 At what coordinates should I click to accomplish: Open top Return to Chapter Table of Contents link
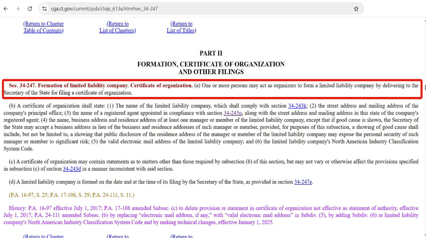[43, 27]
